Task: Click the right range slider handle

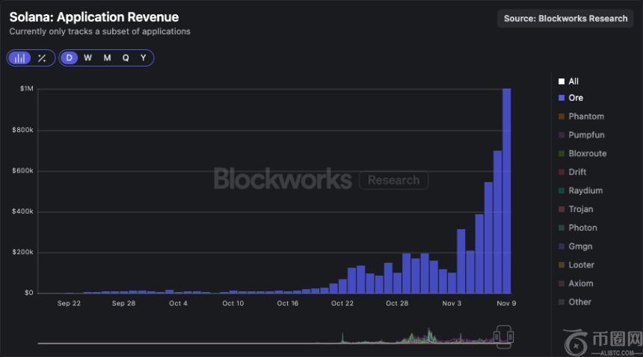Action: click(x=510, y=337)
